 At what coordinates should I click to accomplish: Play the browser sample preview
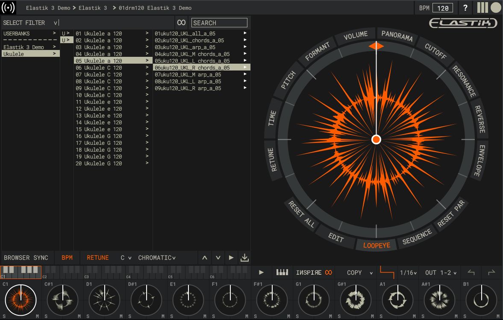tap(231, 258)
